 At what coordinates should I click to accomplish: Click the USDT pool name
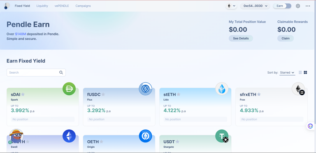[x=169, y=142]
